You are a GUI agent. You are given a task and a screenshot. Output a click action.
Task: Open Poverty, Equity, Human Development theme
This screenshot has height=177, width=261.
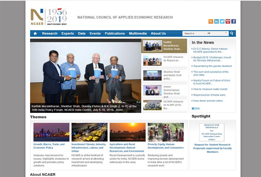(166, 146)
